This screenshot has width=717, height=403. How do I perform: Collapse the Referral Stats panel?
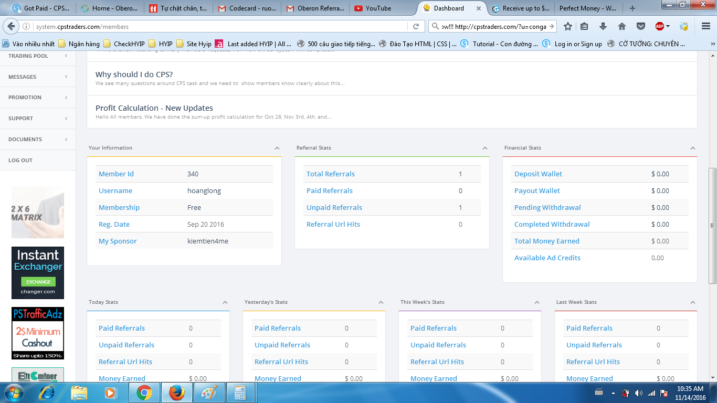tap(485, 148)
